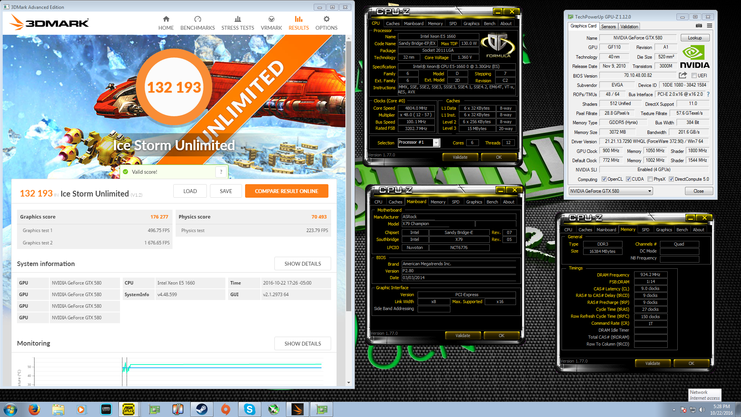Image resolution: width=741 pixels, height=417 pixels.
Task: Open SPD tab in the CPU-Z Mainboard window
Action: [x=456, y=202]
